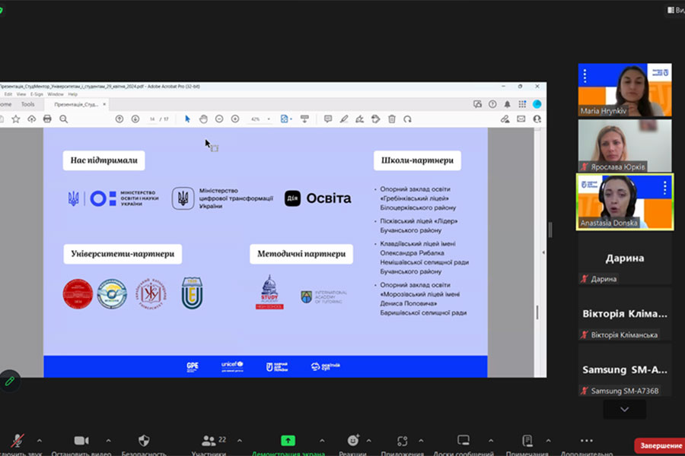Switch to the Tools tab

(x=27, y=104)
